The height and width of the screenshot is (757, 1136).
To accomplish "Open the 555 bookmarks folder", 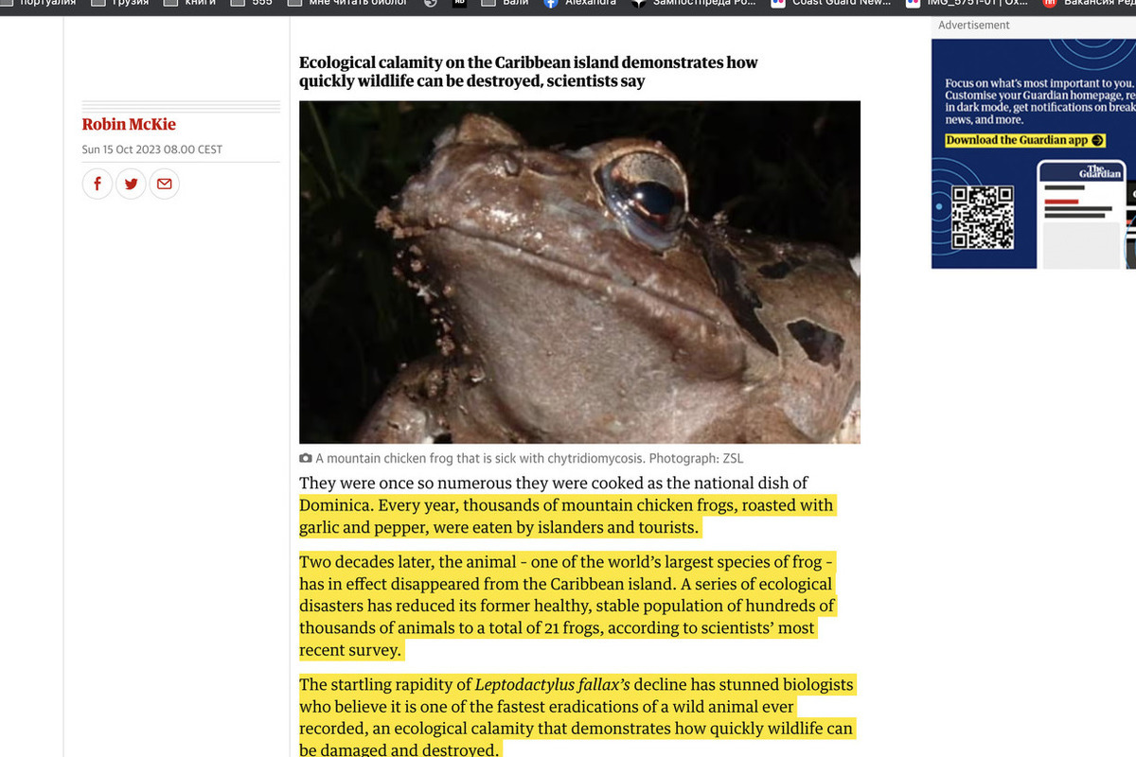I will pos(252,3).
